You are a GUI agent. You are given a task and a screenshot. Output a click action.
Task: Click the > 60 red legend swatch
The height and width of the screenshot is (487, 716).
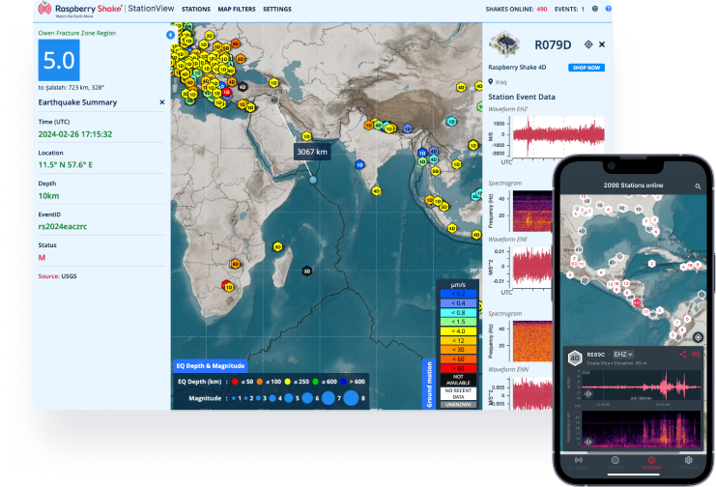click(458, 368)
